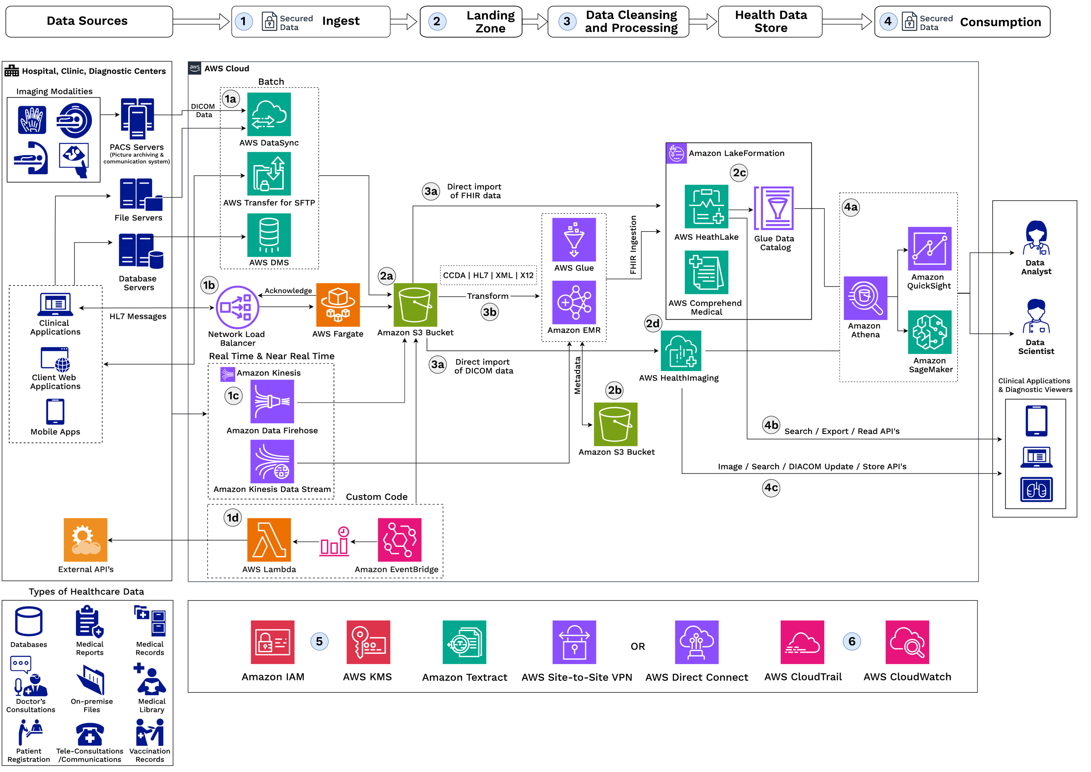Select the Amazon EMR icon
This screenshot has width=1091, height=772.
click(574, 302)
